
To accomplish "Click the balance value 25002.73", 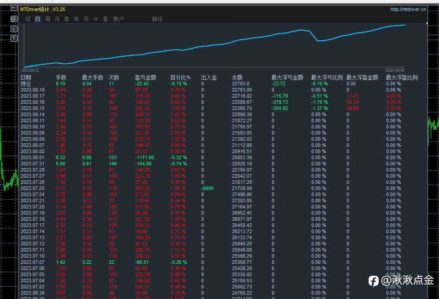I will [x=242, y=287].
